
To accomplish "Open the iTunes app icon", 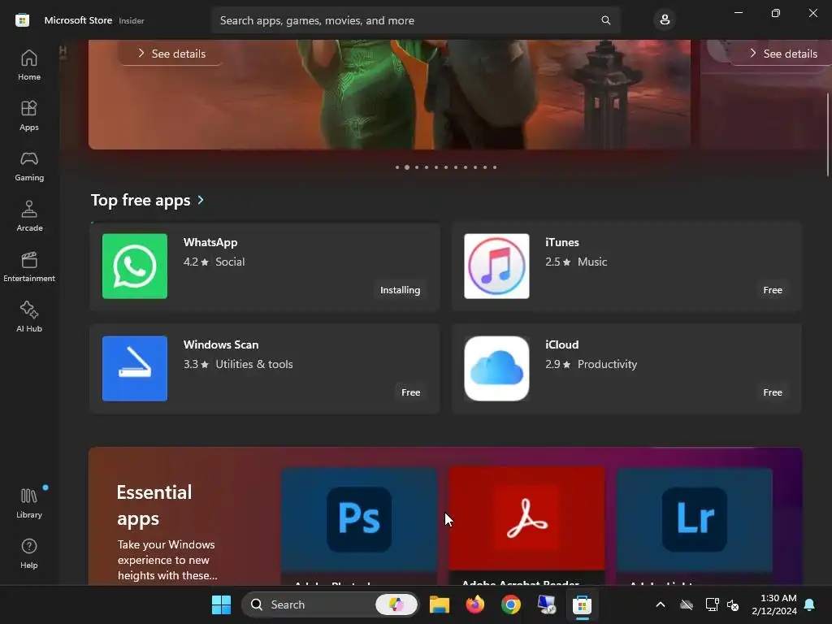I will pos(496,266).
